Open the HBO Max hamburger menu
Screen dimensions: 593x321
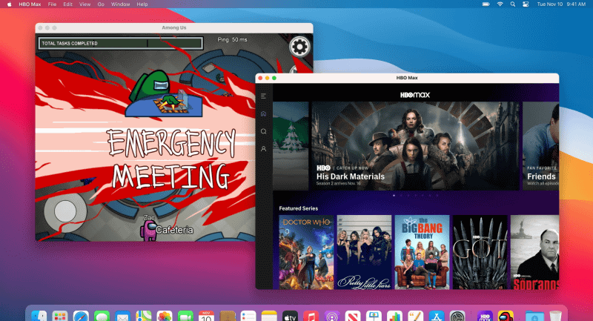[263, 96]
